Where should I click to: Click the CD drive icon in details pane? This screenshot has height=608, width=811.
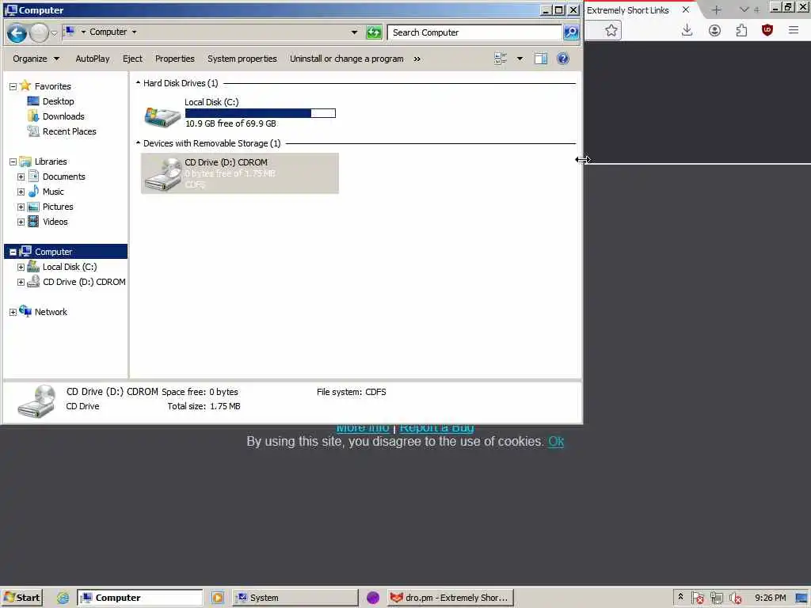(x=36, y=401)
